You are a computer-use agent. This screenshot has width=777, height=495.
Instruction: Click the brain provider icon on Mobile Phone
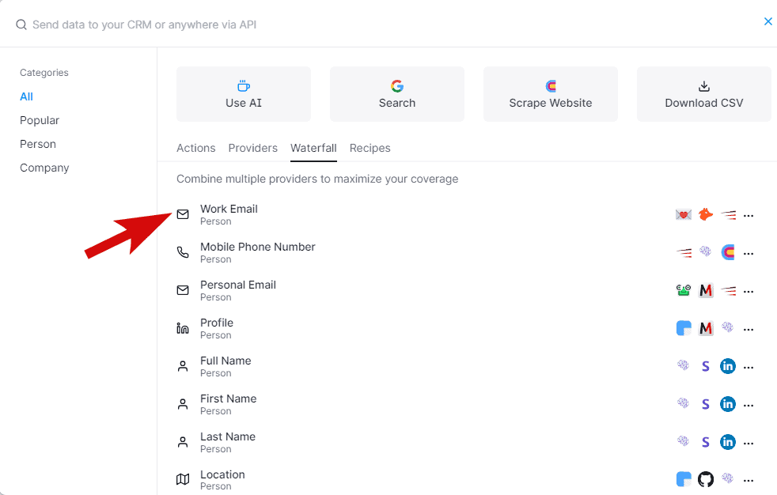[705, 251]
